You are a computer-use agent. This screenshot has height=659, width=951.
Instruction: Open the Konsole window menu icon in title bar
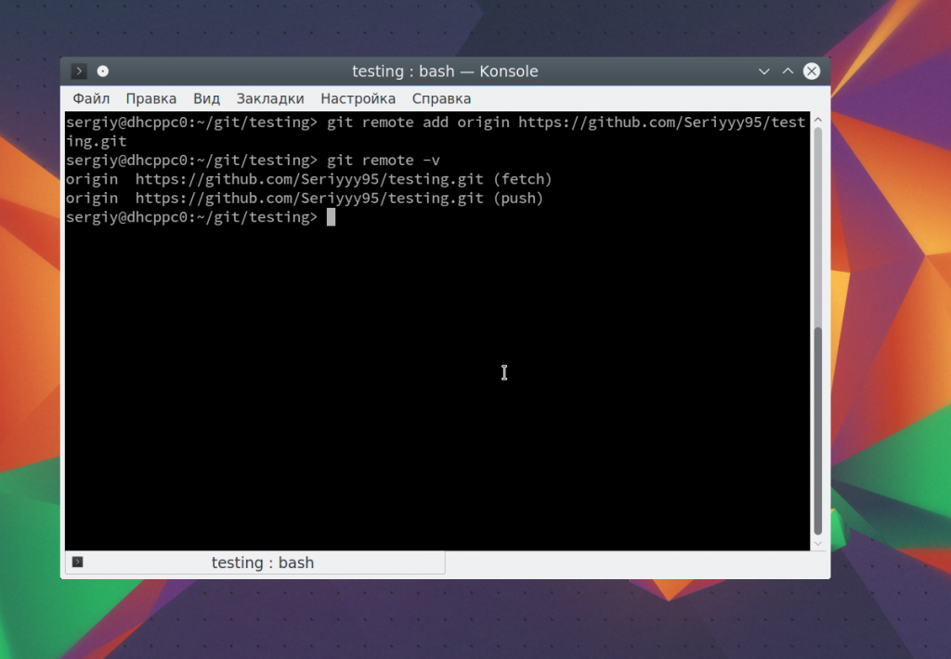(79, 71)
